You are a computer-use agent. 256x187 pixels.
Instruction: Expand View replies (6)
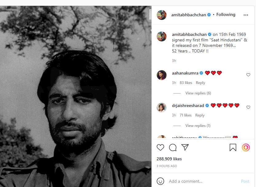point(198,93)
